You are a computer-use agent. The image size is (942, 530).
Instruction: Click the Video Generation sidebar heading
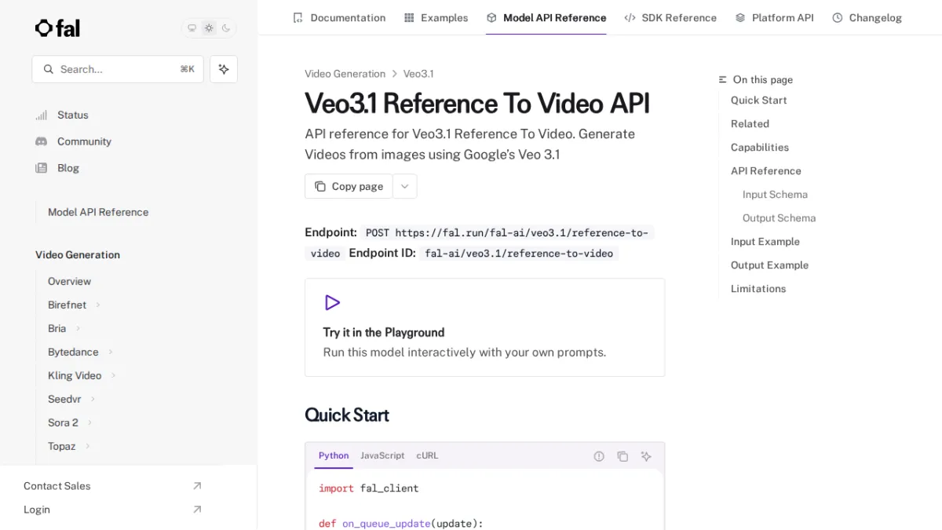78,255
